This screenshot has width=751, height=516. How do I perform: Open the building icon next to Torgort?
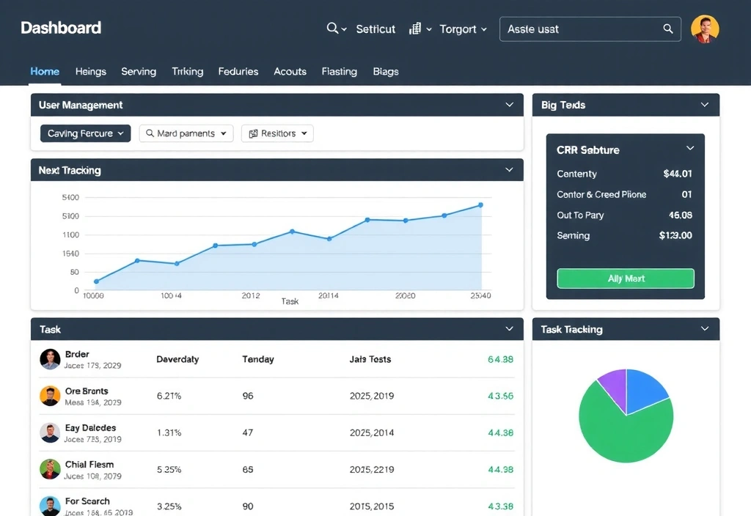pos(416,29)
